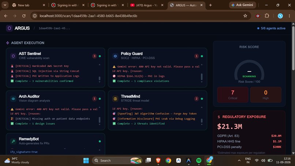Open Chrome's three-dot menu
The width and height of the screenshot is (295, 166).
pos(290,16)
